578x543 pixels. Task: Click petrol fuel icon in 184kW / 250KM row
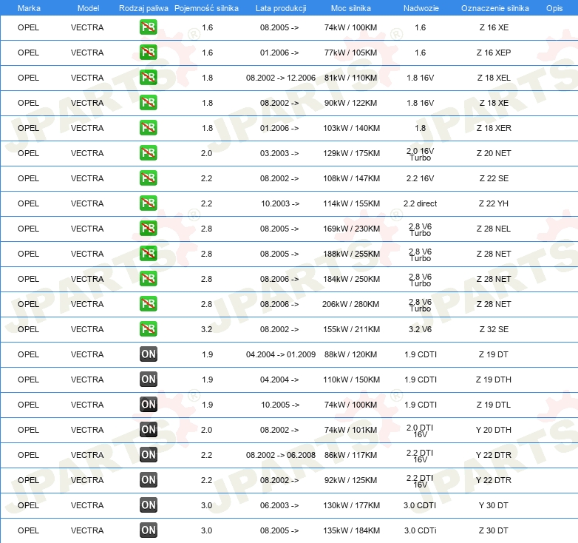[x=148, y=278]
